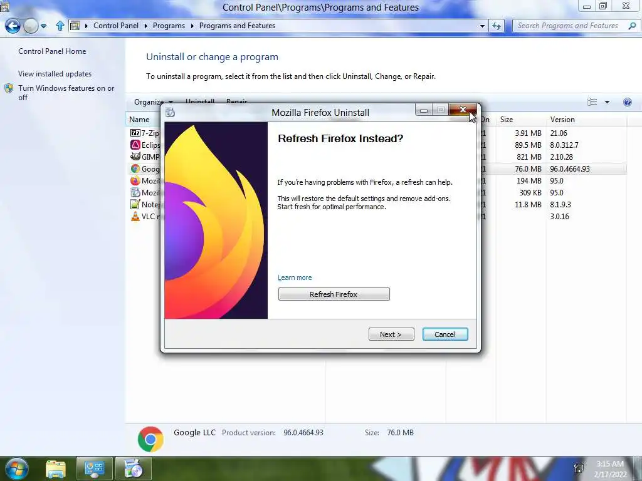The height and width of the screenshot is (481, 642).
Task: Click the Forward navigation arrow
Action: (31, 26)
